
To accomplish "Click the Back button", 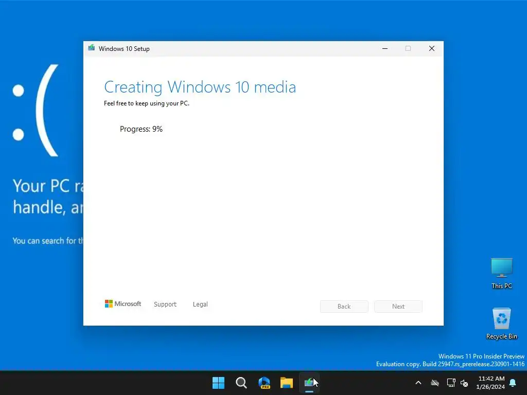I will (344, 307).
